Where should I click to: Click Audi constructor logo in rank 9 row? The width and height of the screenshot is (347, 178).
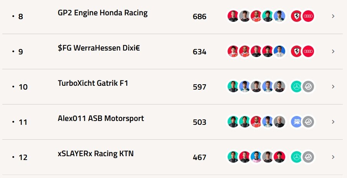pos(308,51)
